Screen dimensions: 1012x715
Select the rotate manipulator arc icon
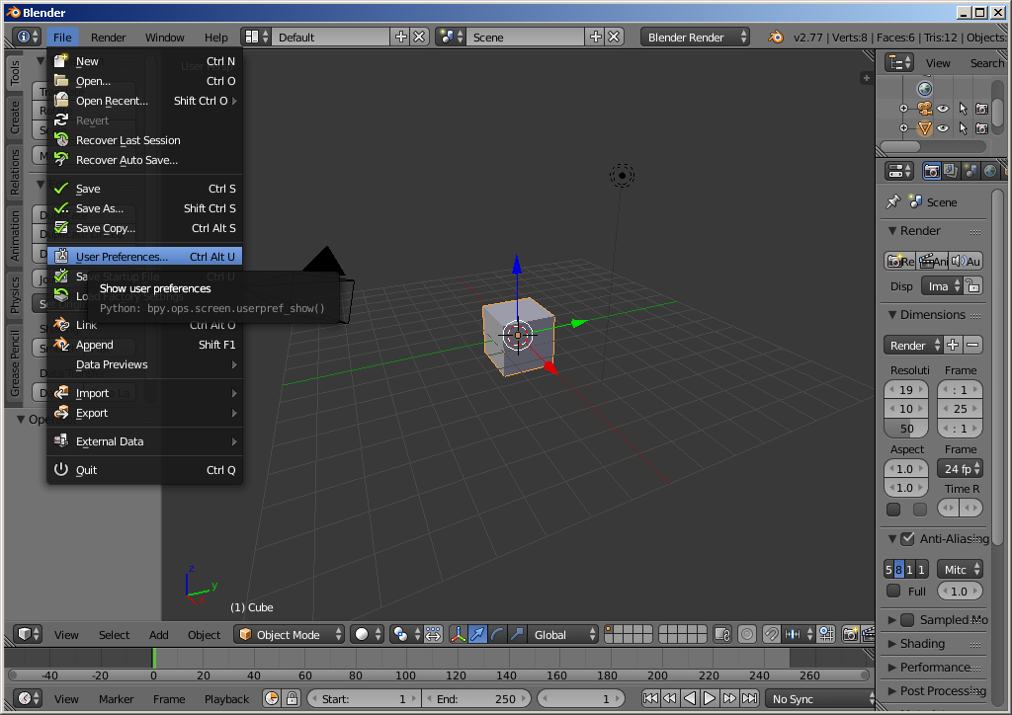click(497, 634)
